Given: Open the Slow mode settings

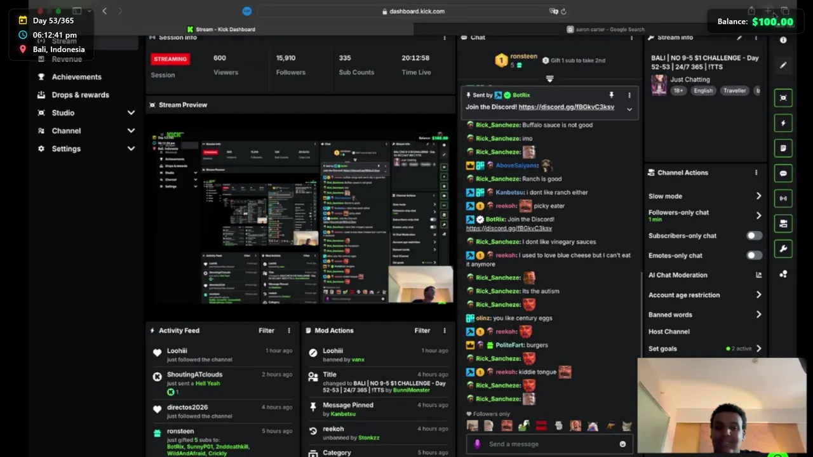Looking at the screenshot, I should point(705,196).
